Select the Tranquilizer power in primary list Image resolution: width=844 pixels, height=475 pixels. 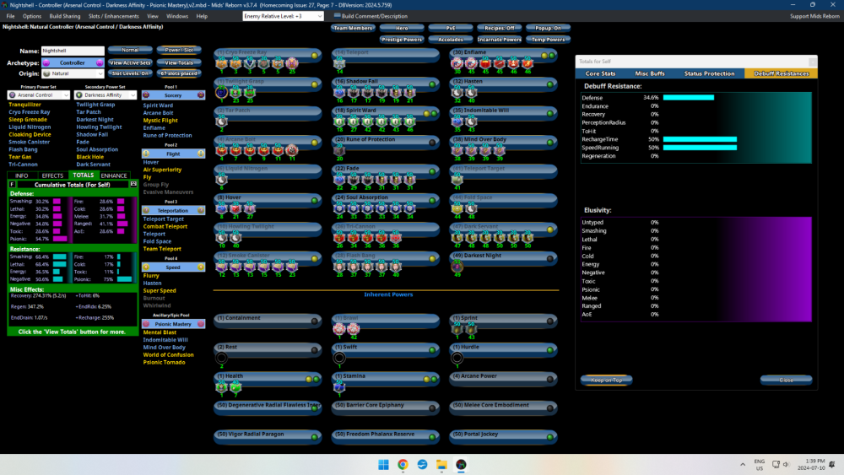(x=24, y=105)
